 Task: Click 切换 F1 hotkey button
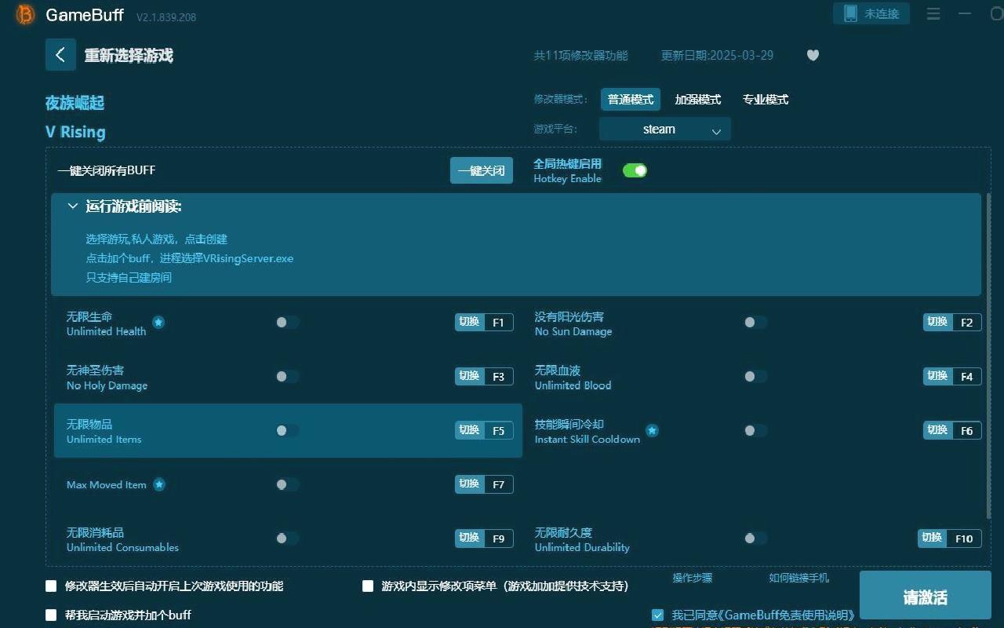click(x=484, y=322)
